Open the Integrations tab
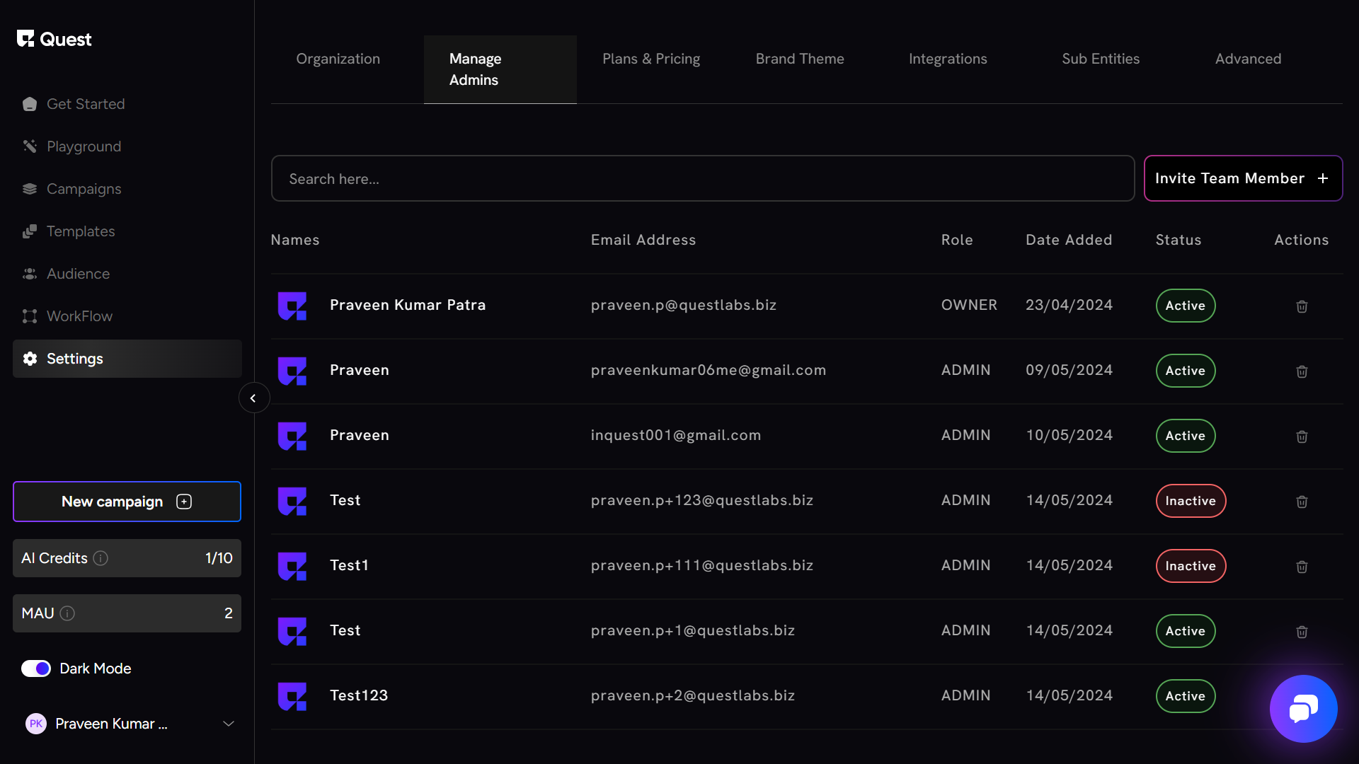 click(947, 59)
